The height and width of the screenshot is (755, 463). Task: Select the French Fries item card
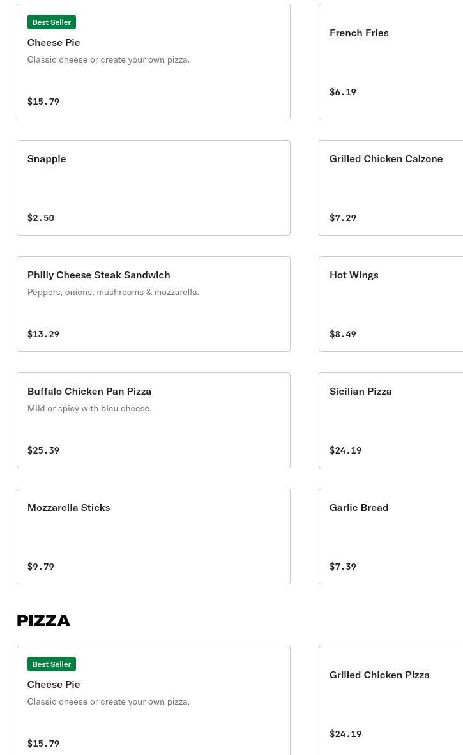coord(391,61)
